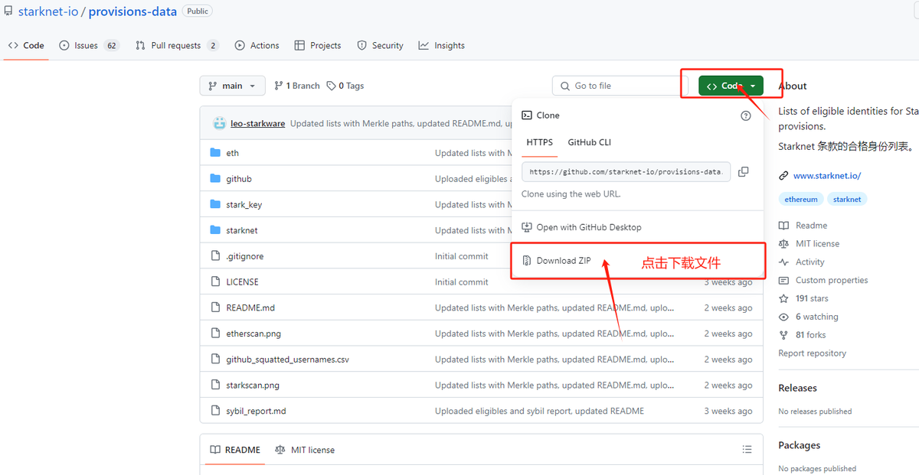Viewport: 919px width, 475px height.
Task: Open the Pull requests tab
Action: point(177,45)
